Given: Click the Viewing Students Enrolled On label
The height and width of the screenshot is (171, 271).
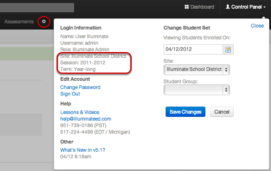Looking at the screenshot, I should click(x=197, y=38).
